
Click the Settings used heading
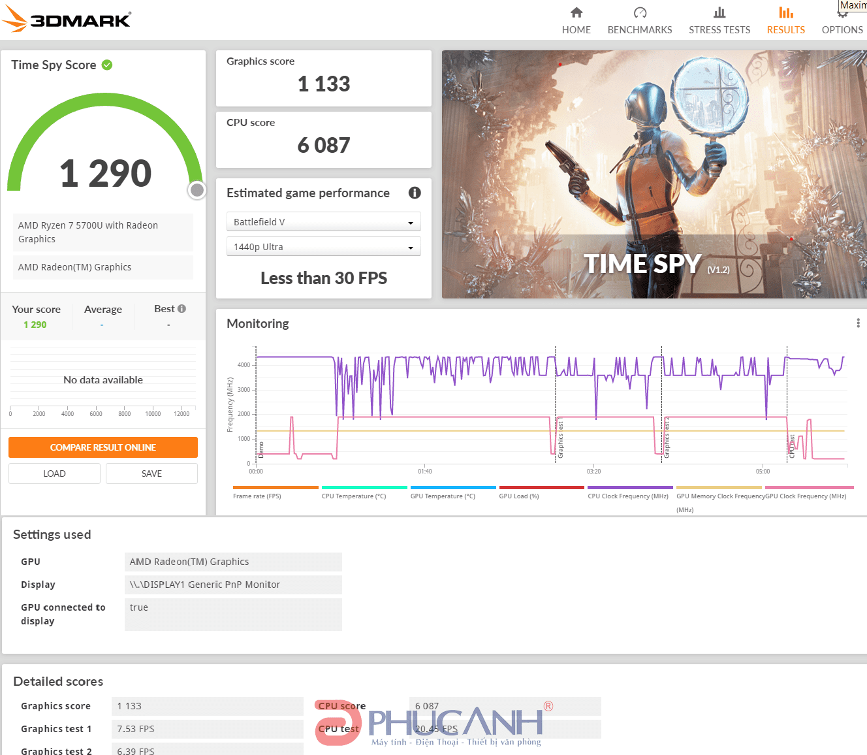pos(52,534)
